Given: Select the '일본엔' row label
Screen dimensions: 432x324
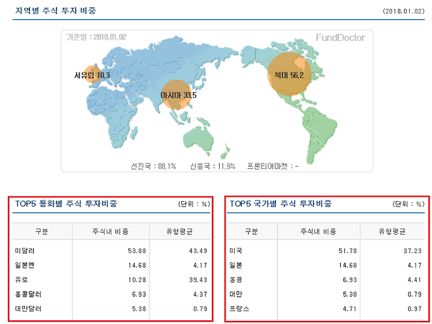Looking at the screenshot, I should [x=25, y=265].
